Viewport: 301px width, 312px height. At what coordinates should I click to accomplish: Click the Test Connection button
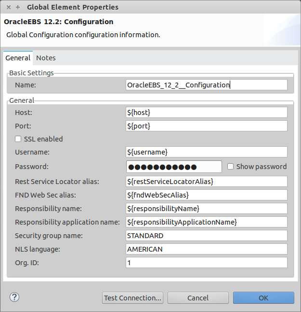point(132,298)
